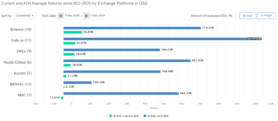278x121 pixels.
Task: Click the Huobi Global (6) axis label
Action: coord(18,62)
